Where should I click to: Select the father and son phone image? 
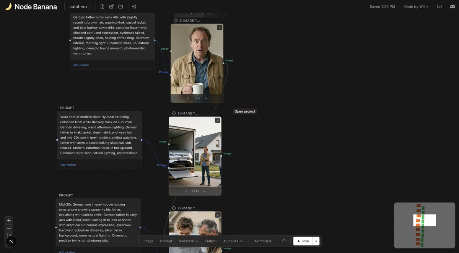[x=195, y=232]
